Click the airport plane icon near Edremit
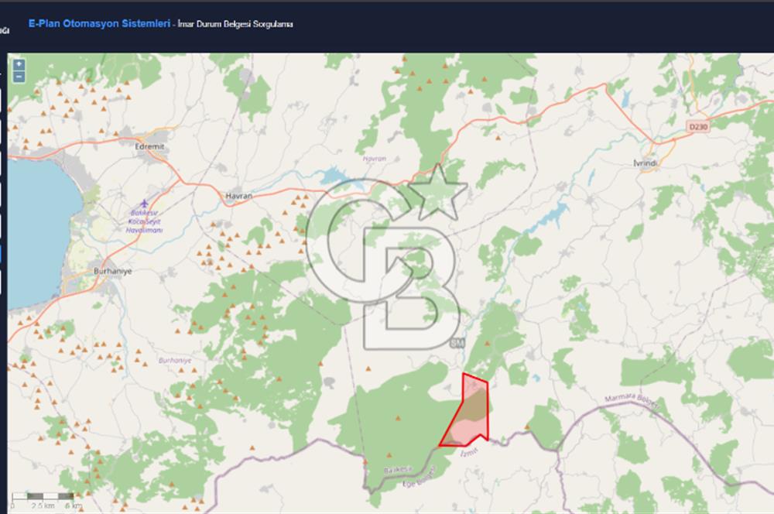The height and width of the screenshot is (514, 774). click(144, 203)
